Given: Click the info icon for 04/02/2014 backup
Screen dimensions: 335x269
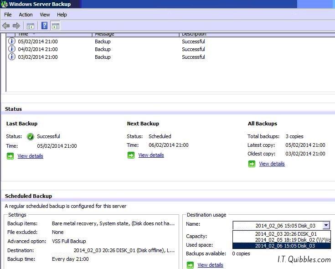Looking at the screenshot, I should tap(12, 49).
